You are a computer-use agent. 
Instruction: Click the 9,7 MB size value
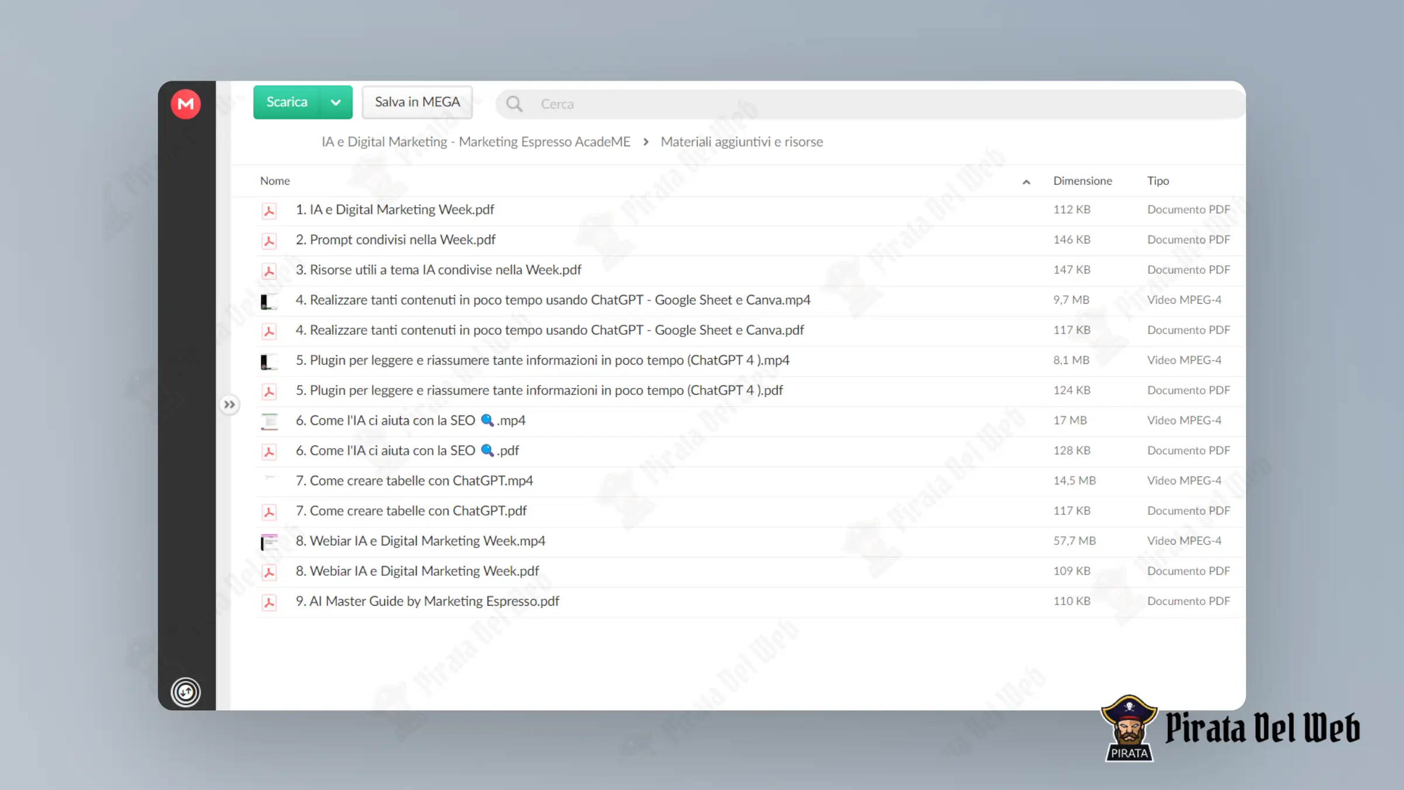[x=1071, y=300]
